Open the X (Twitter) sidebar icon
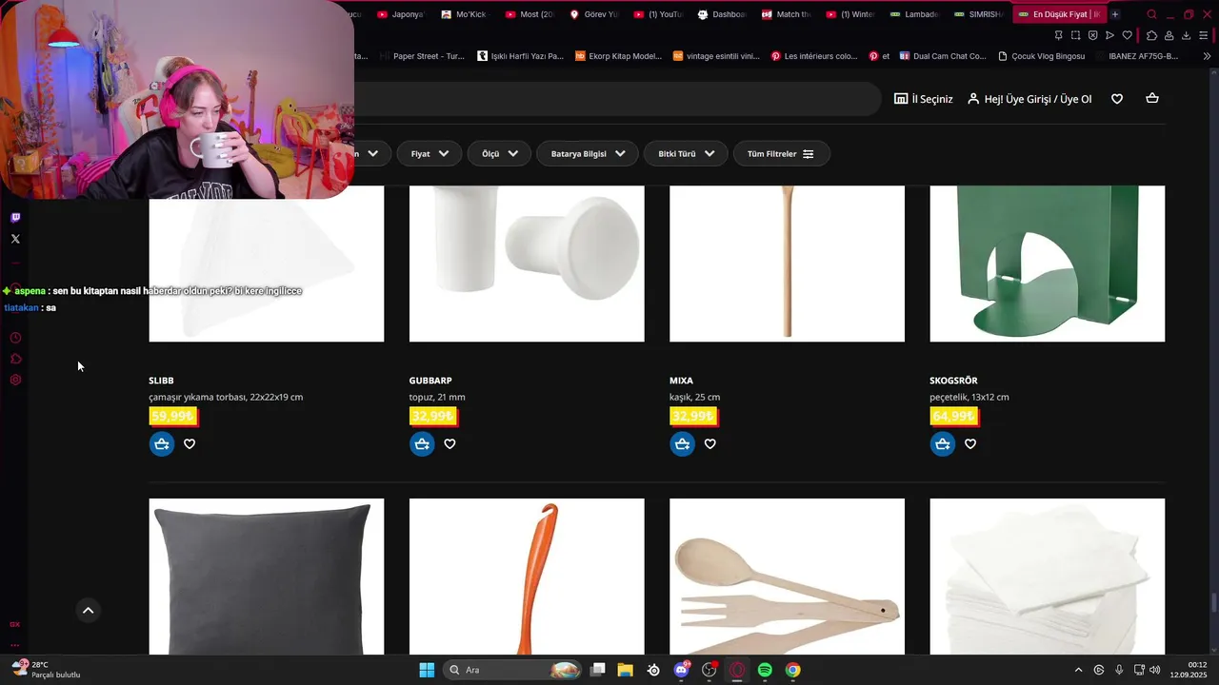 click(15, 239)
